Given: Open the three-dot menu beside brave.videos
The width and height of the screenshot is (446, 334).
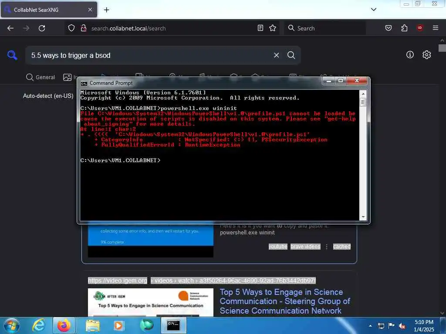Looking at the screenshot, I should [327, 247].
